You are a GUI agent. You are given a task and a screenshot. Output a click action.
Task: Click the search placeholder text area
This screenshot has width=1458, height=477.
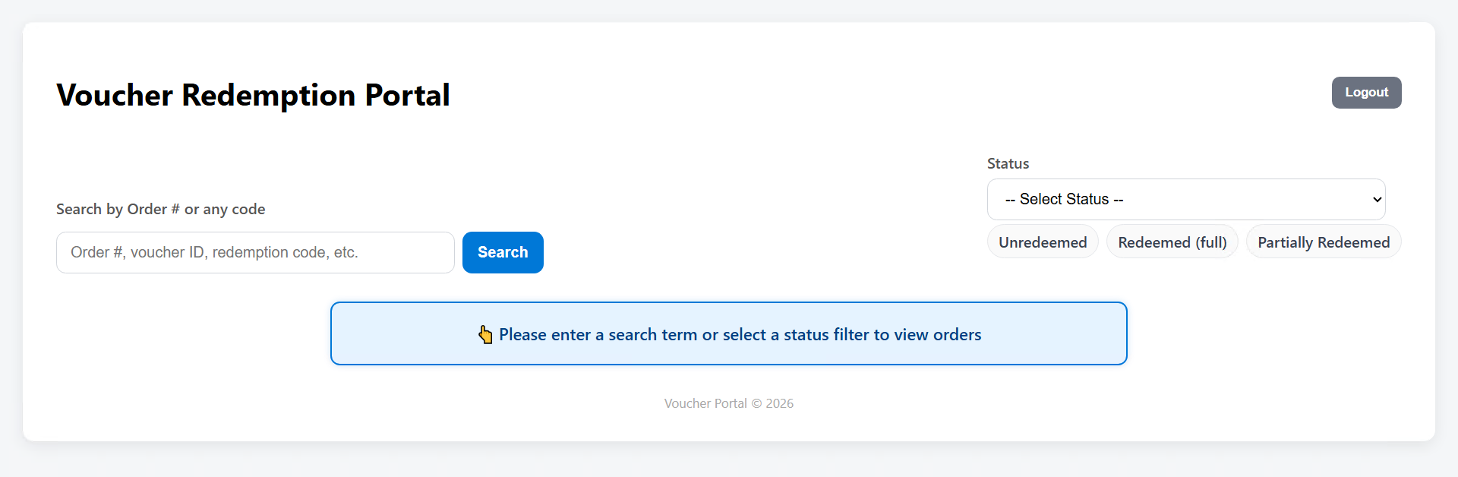(213, 252)
